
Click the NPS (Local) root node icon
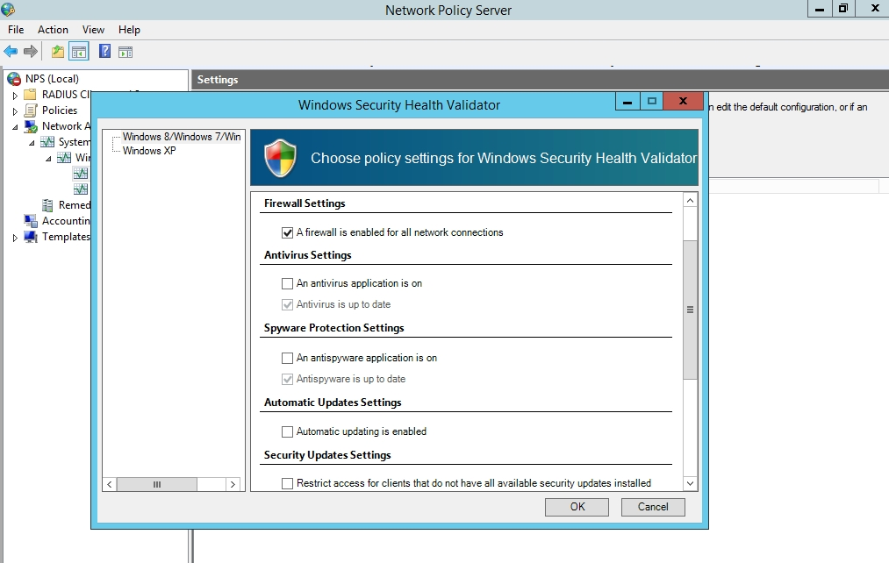tap(14, 79)
